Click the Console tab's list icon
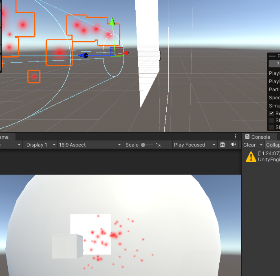Viewport: 280px width, 276px height. click(247, 137)
